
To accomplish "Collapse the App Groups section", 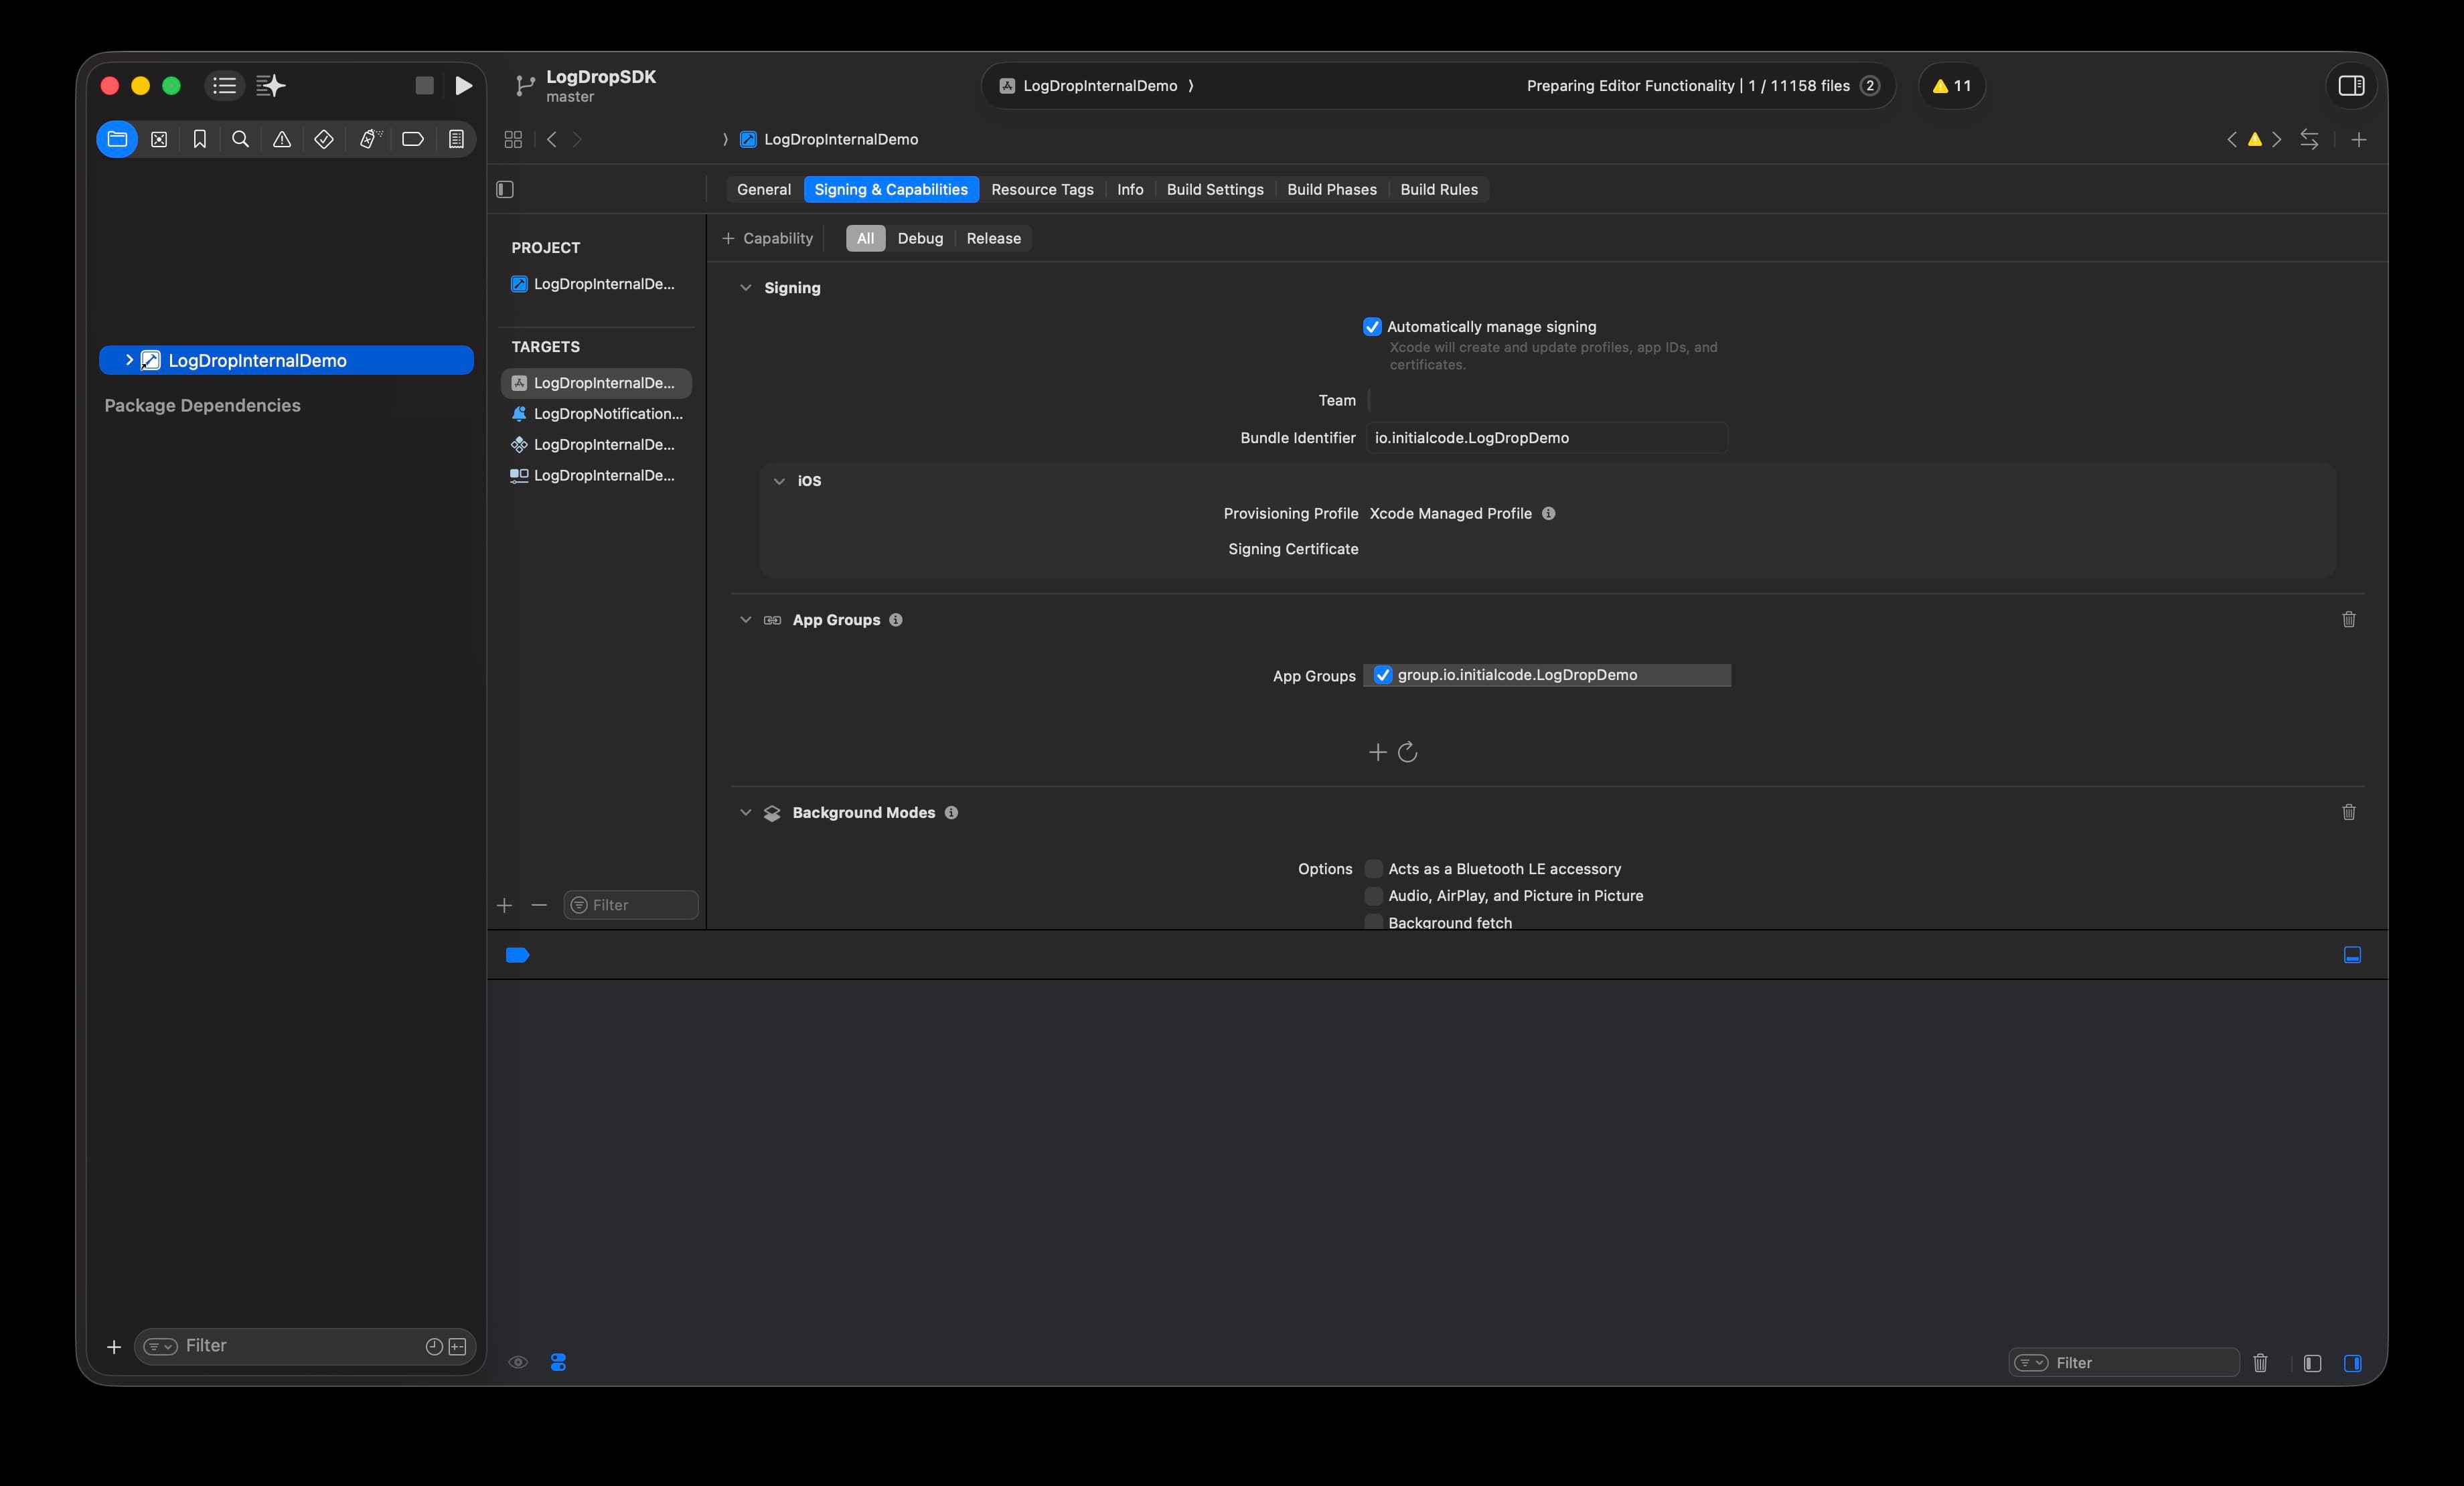I will click(745, 620).
